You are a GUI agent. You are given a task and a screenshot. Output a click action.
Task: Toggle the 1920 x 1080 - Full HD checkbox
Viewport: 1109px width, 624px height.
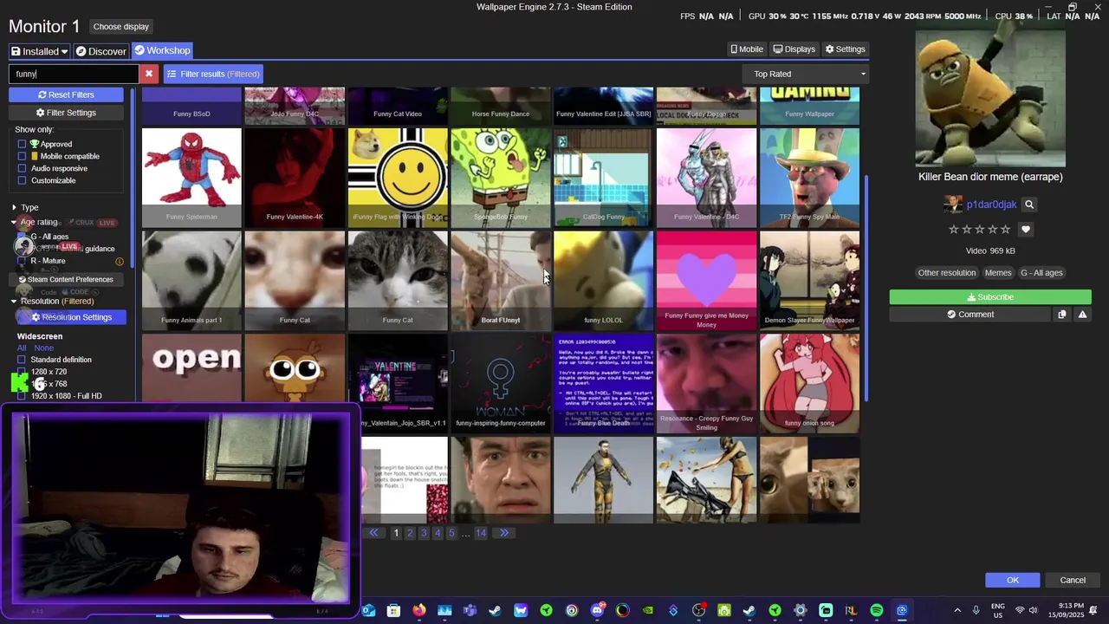click(23, 396)
